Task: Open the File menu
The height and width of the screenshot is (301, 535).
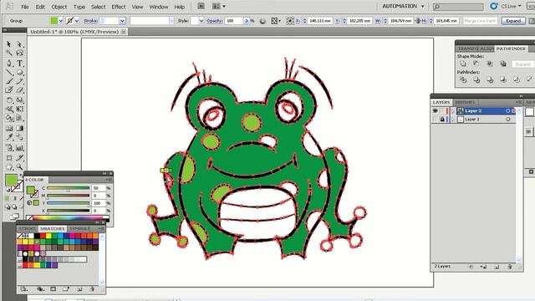Action: point(25,7)
